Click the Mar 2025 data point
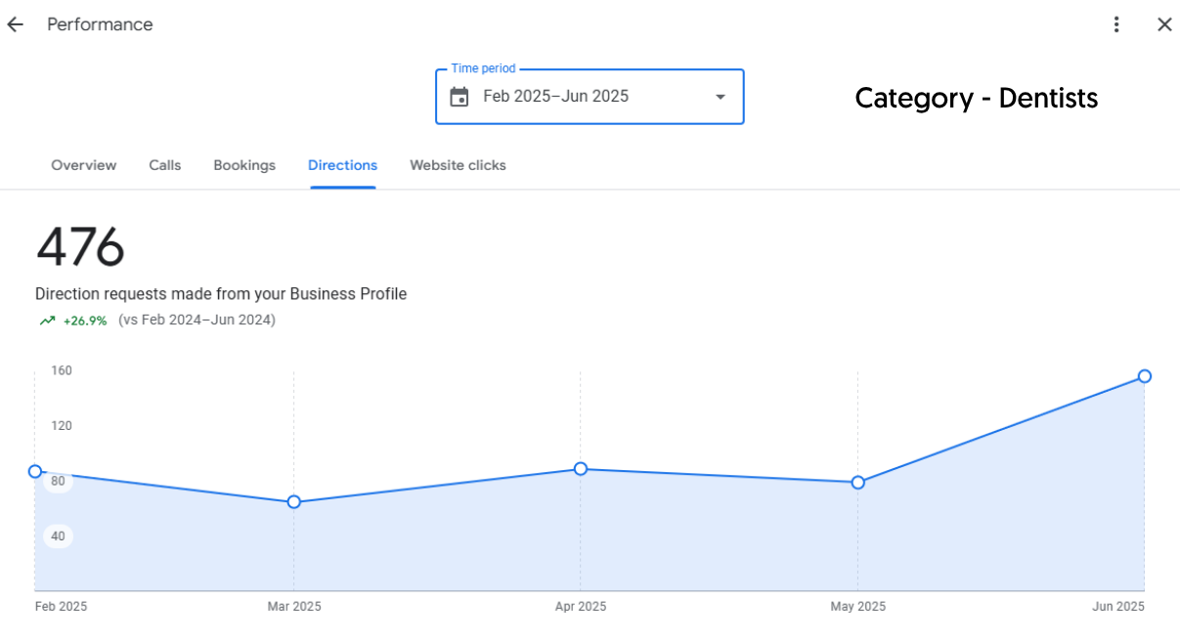Viewport: 1180px width, 643px height. point(294,502)
